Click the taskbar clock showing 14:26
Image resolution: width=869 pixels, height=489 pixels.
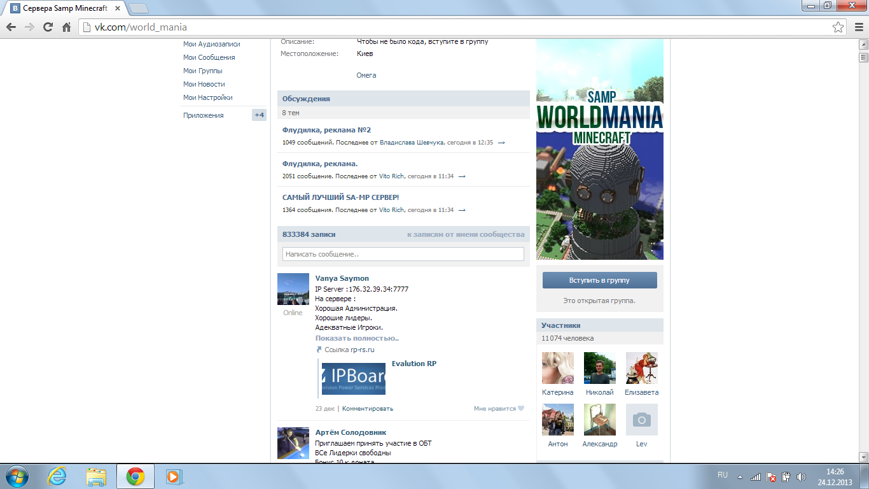[x=835, y=477]
